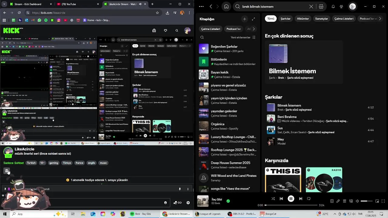Click Spotify search input field

pyautogui.click(x=274, y=7)
